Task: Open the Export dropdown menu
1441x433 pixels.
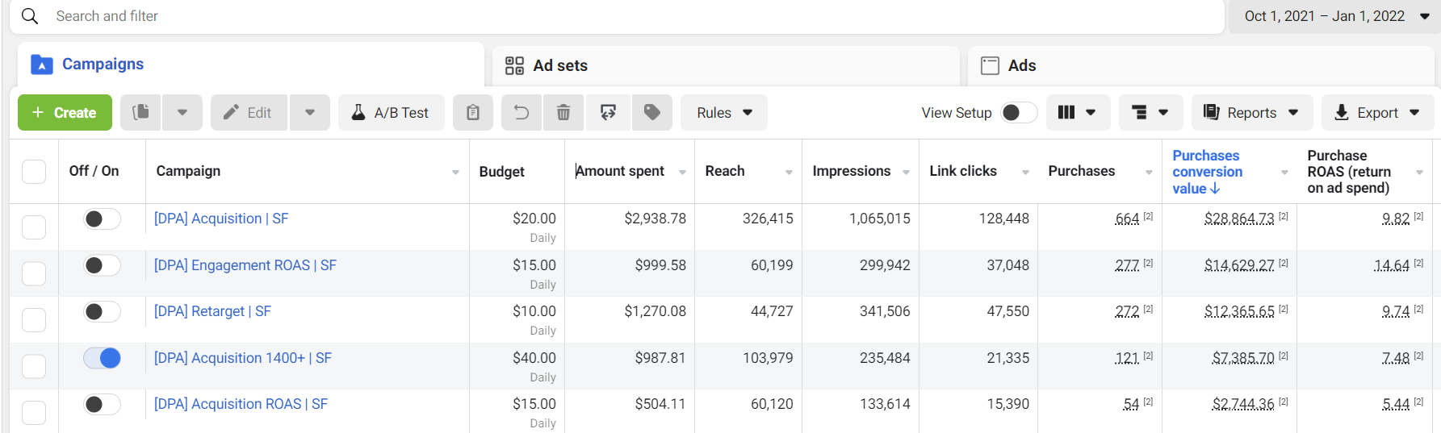Action: [1376, 113]
